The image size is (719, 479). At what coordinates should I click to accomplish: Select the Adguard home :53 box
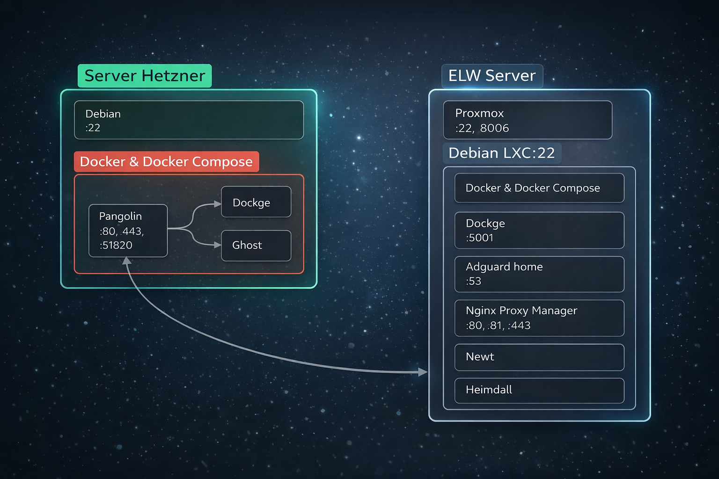[x=539, y=274]
